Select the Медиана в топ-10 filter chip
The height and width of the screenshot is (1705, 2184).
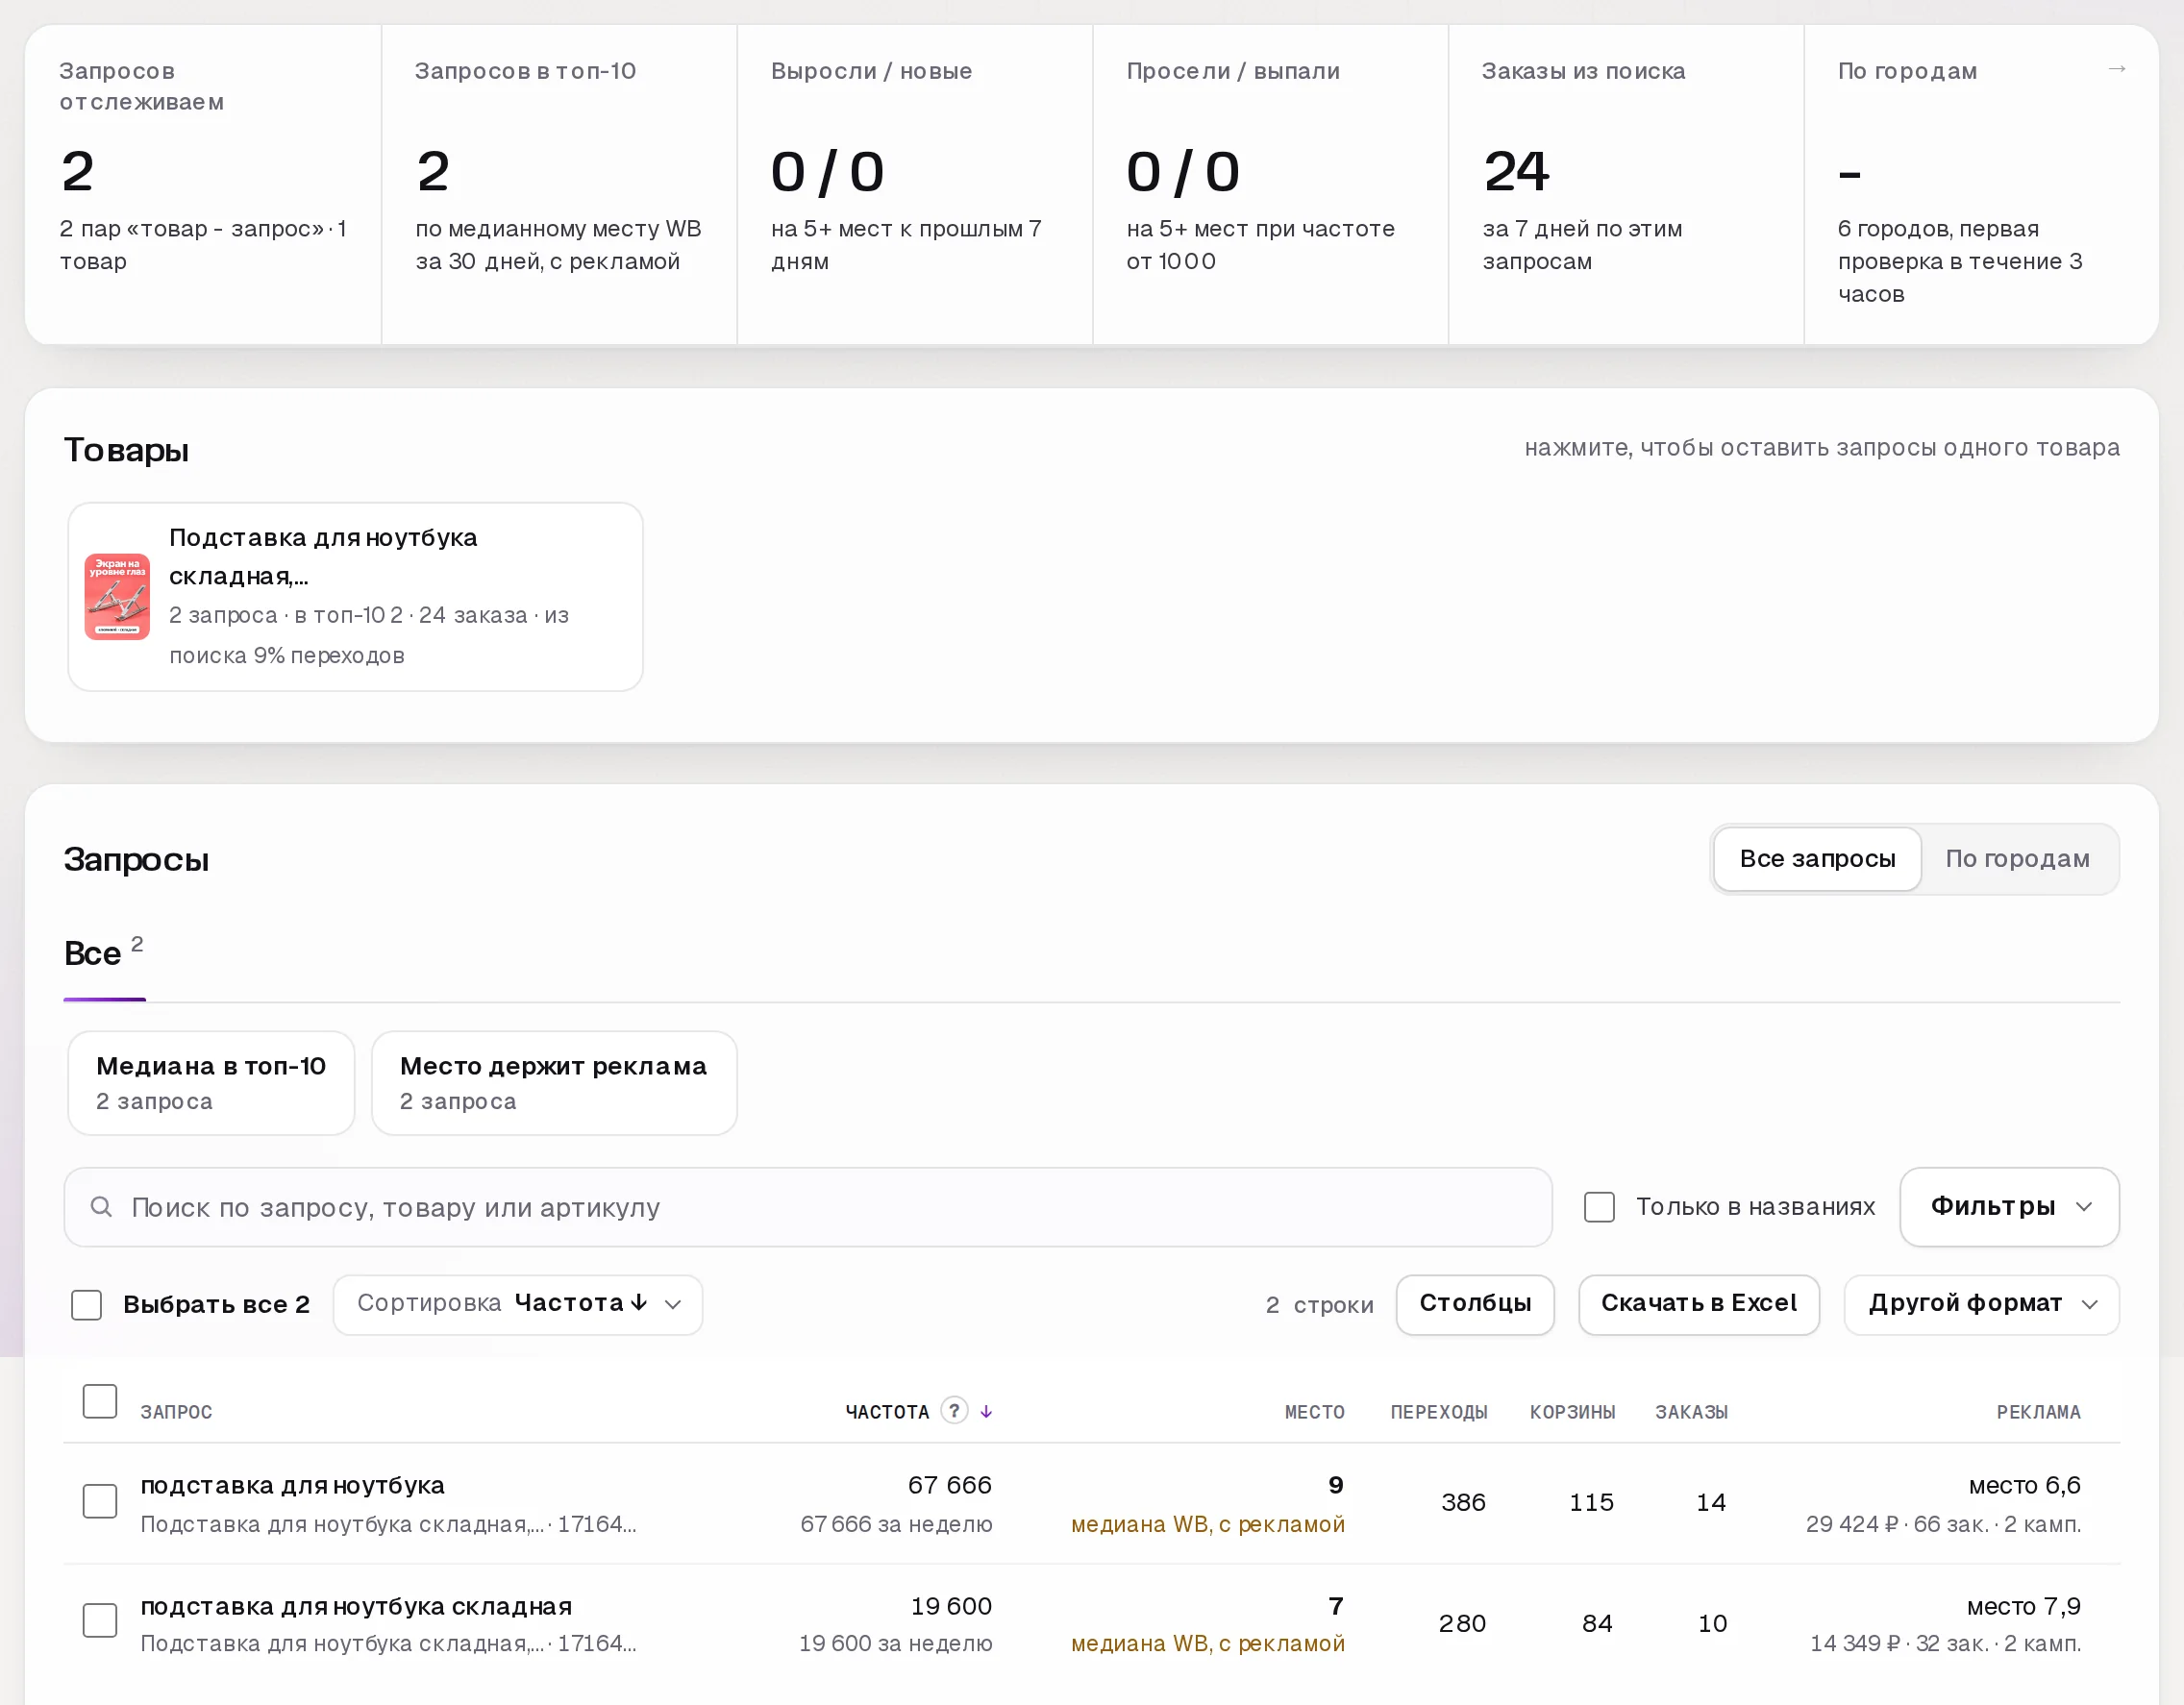click(211, 1083)
